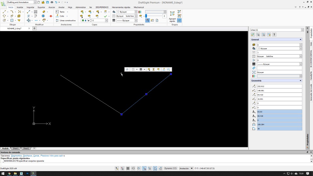Screen dimensions: 313x176
Task: Open the Herramientas rápidas tab
Action: pyautogui.click(x=121, y=7)
